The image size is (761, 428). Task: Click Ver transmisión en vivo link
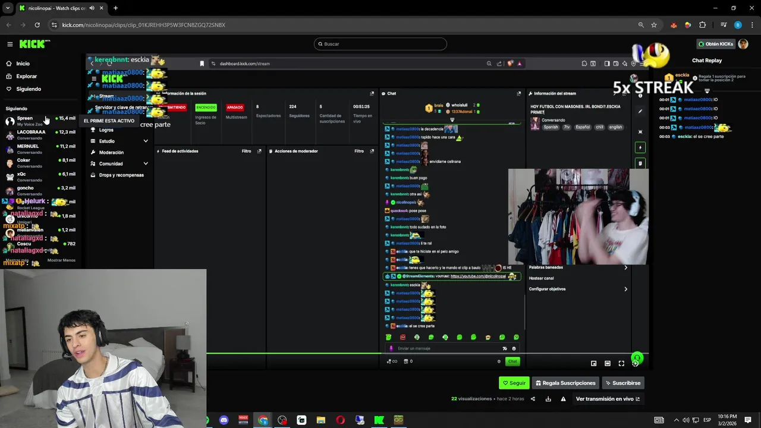pyautogui.click(x=608, y=399)
